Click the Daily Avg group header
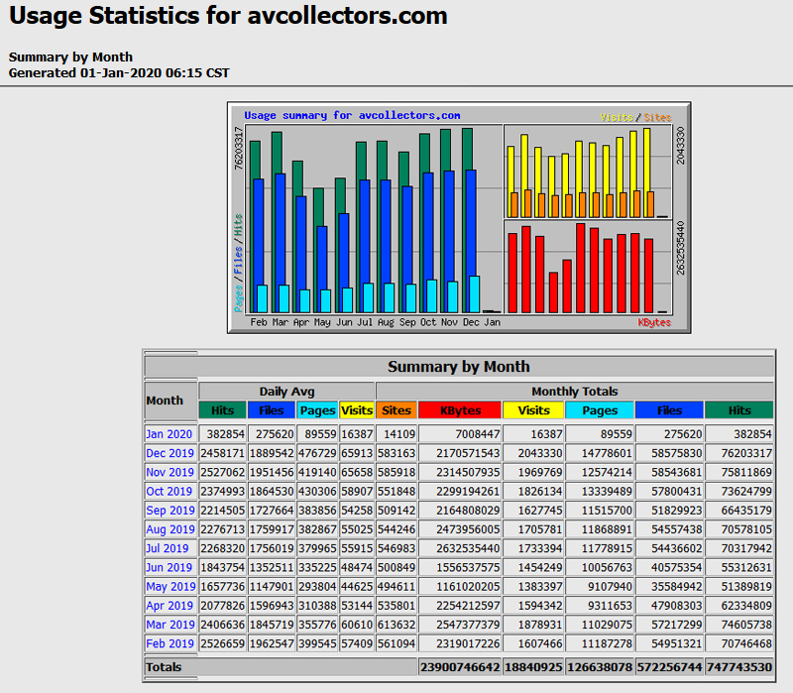Viewport: 793px width, 693px height. click(x=286, y=391)
